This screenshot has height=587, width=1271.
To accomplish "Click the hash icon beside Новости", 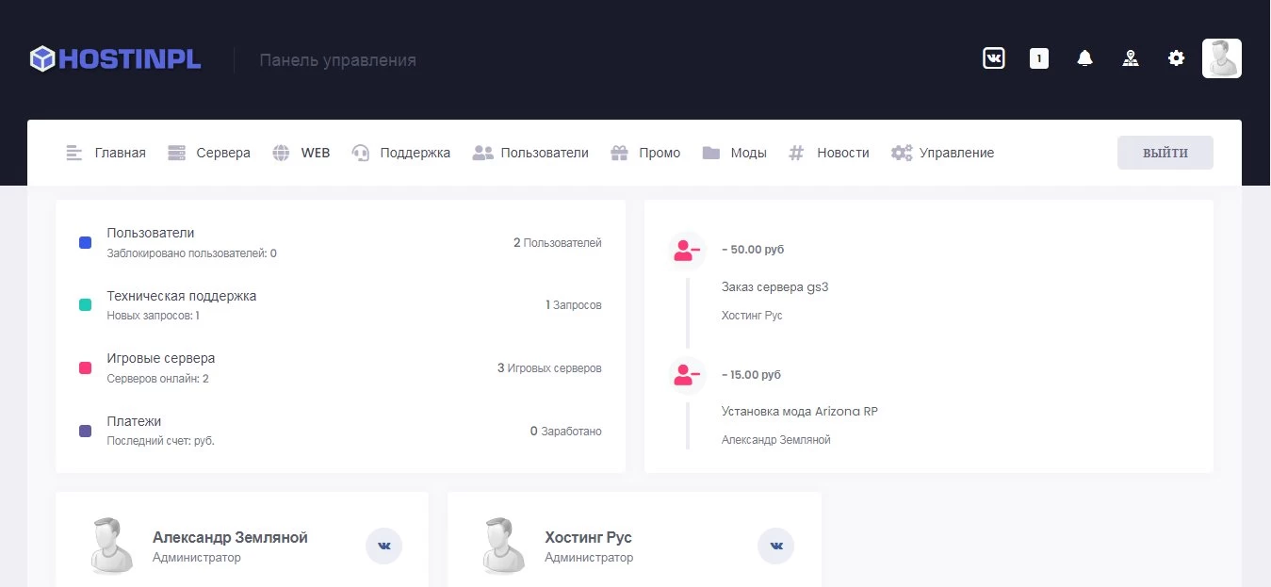I will pyautogui.click(x=797, y=153).
